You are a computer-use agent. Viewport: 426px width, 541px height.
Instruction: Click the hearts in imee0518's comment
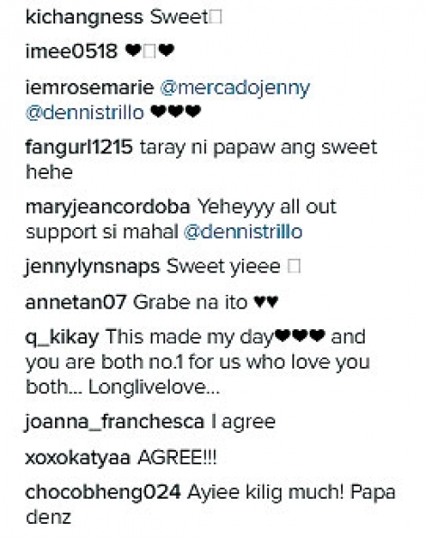pyautogui.click(x=149, y=51)
